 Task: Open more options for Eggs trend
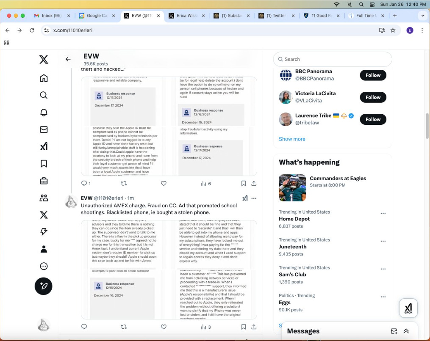coord(383,297)
